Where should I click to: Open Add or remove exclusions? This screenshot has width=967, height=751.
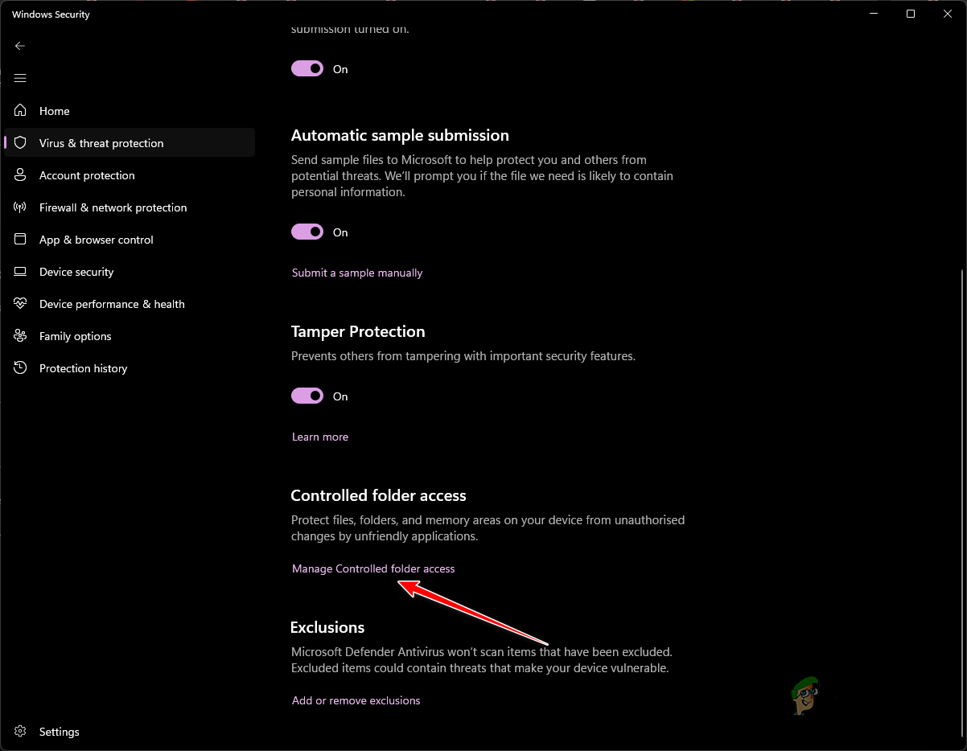[x=356, y=700]
